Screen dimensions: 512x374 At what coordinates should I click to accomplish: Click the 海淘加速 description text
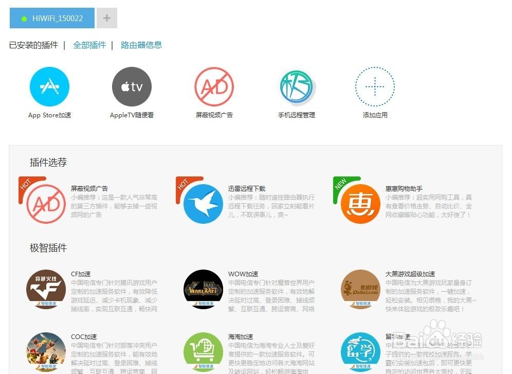(271, 358)
